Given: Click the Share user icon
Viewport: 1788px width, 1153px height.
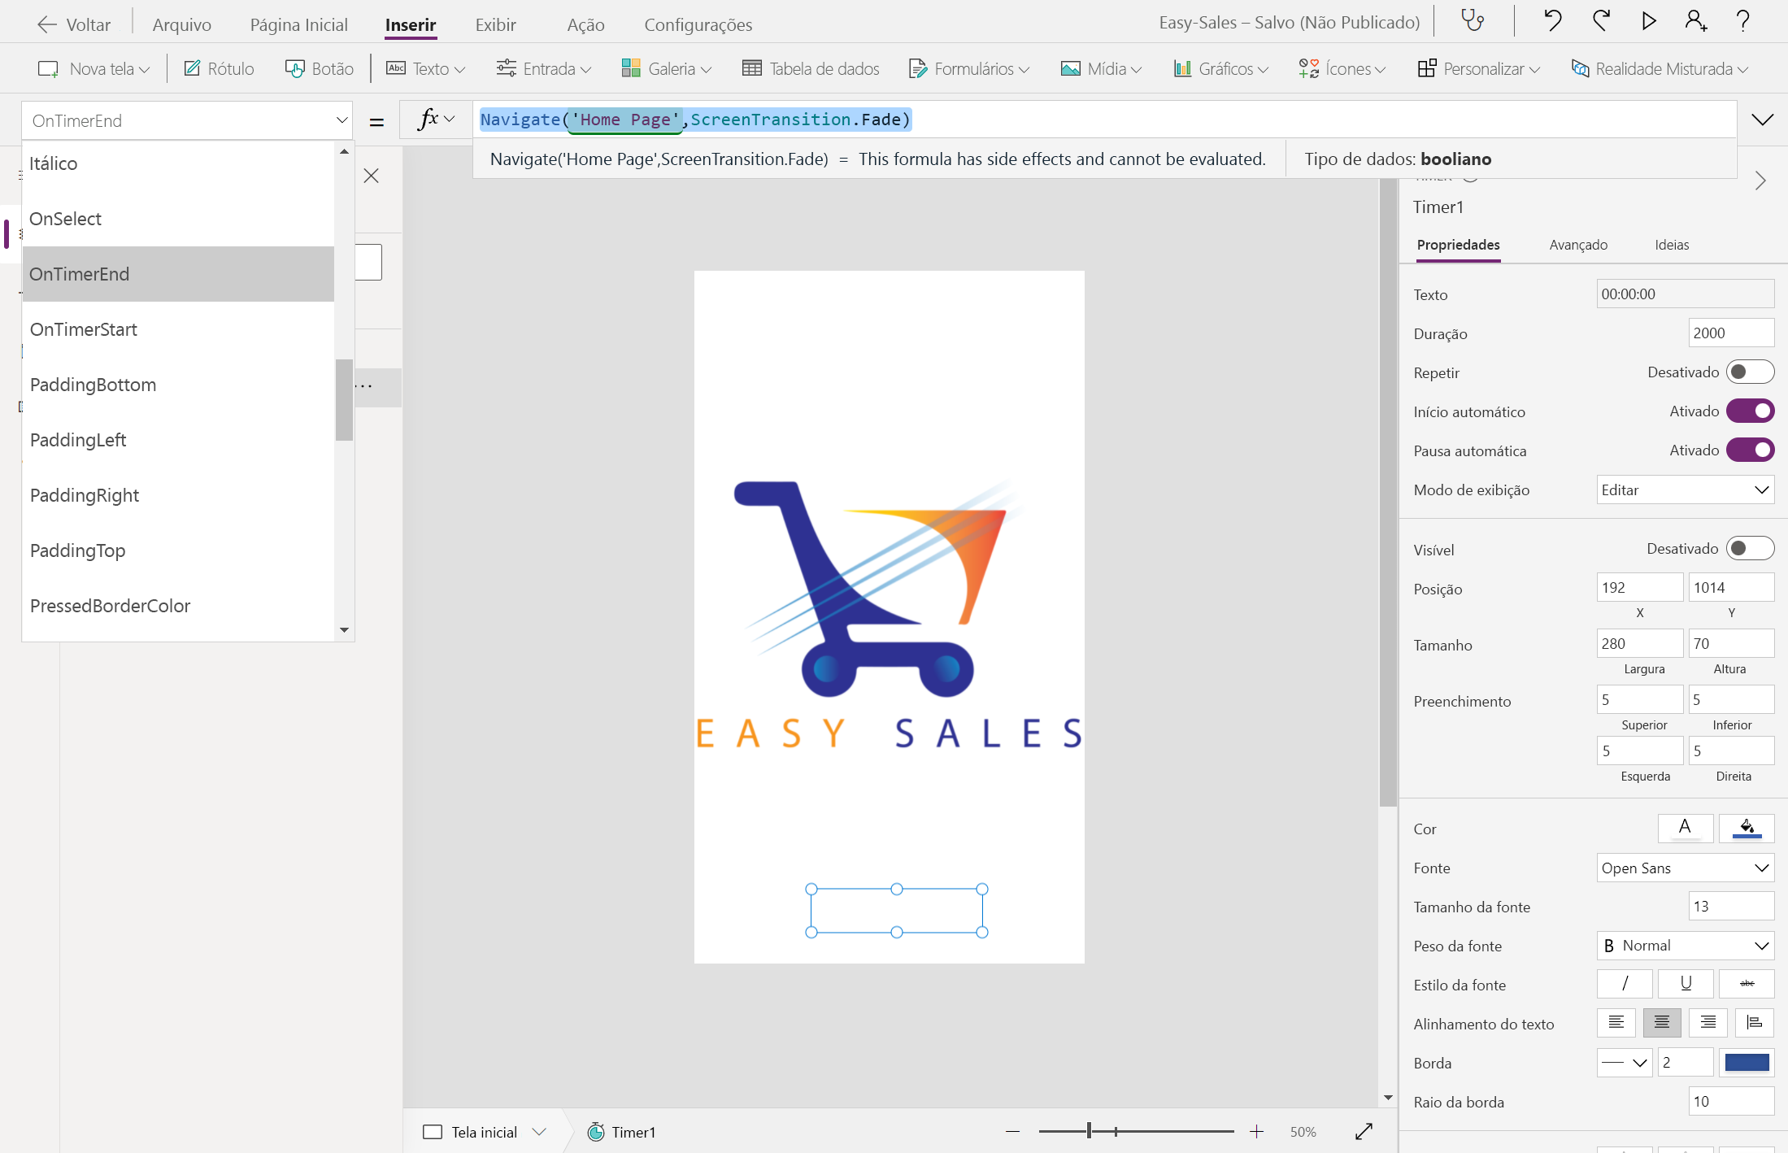Looking at the screenshot, I should tap(1695, 21).
